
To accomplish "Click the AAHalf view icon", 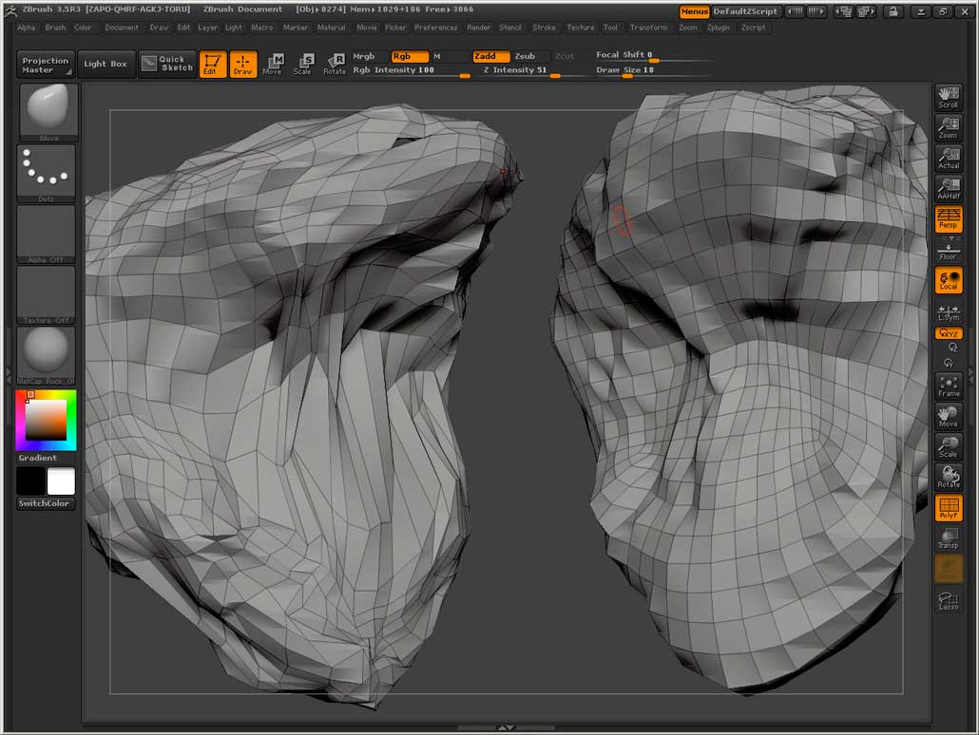I will point(948,188).
